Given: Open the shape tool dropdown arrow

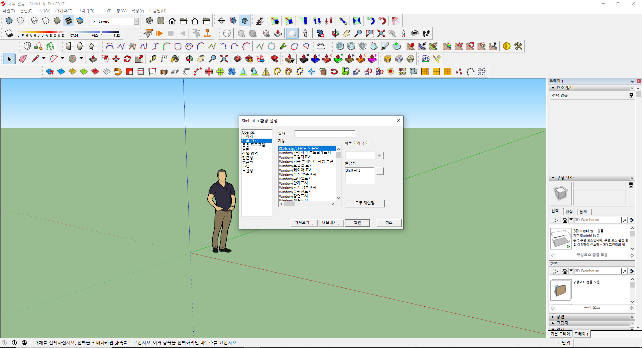Looking at the screenshot, I should click(81, 58).
